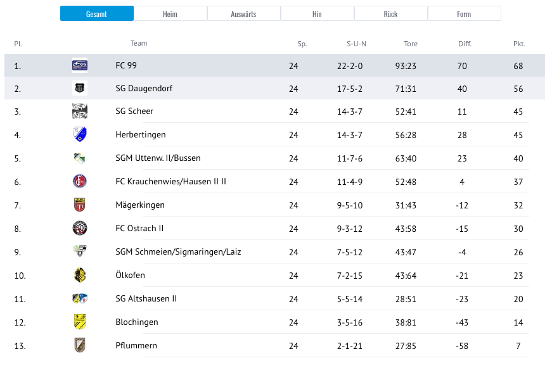The image size is (545, 368).
Task: Open the Auswärts standings tab
Action: pyautogui.click(x=243, y=13)
